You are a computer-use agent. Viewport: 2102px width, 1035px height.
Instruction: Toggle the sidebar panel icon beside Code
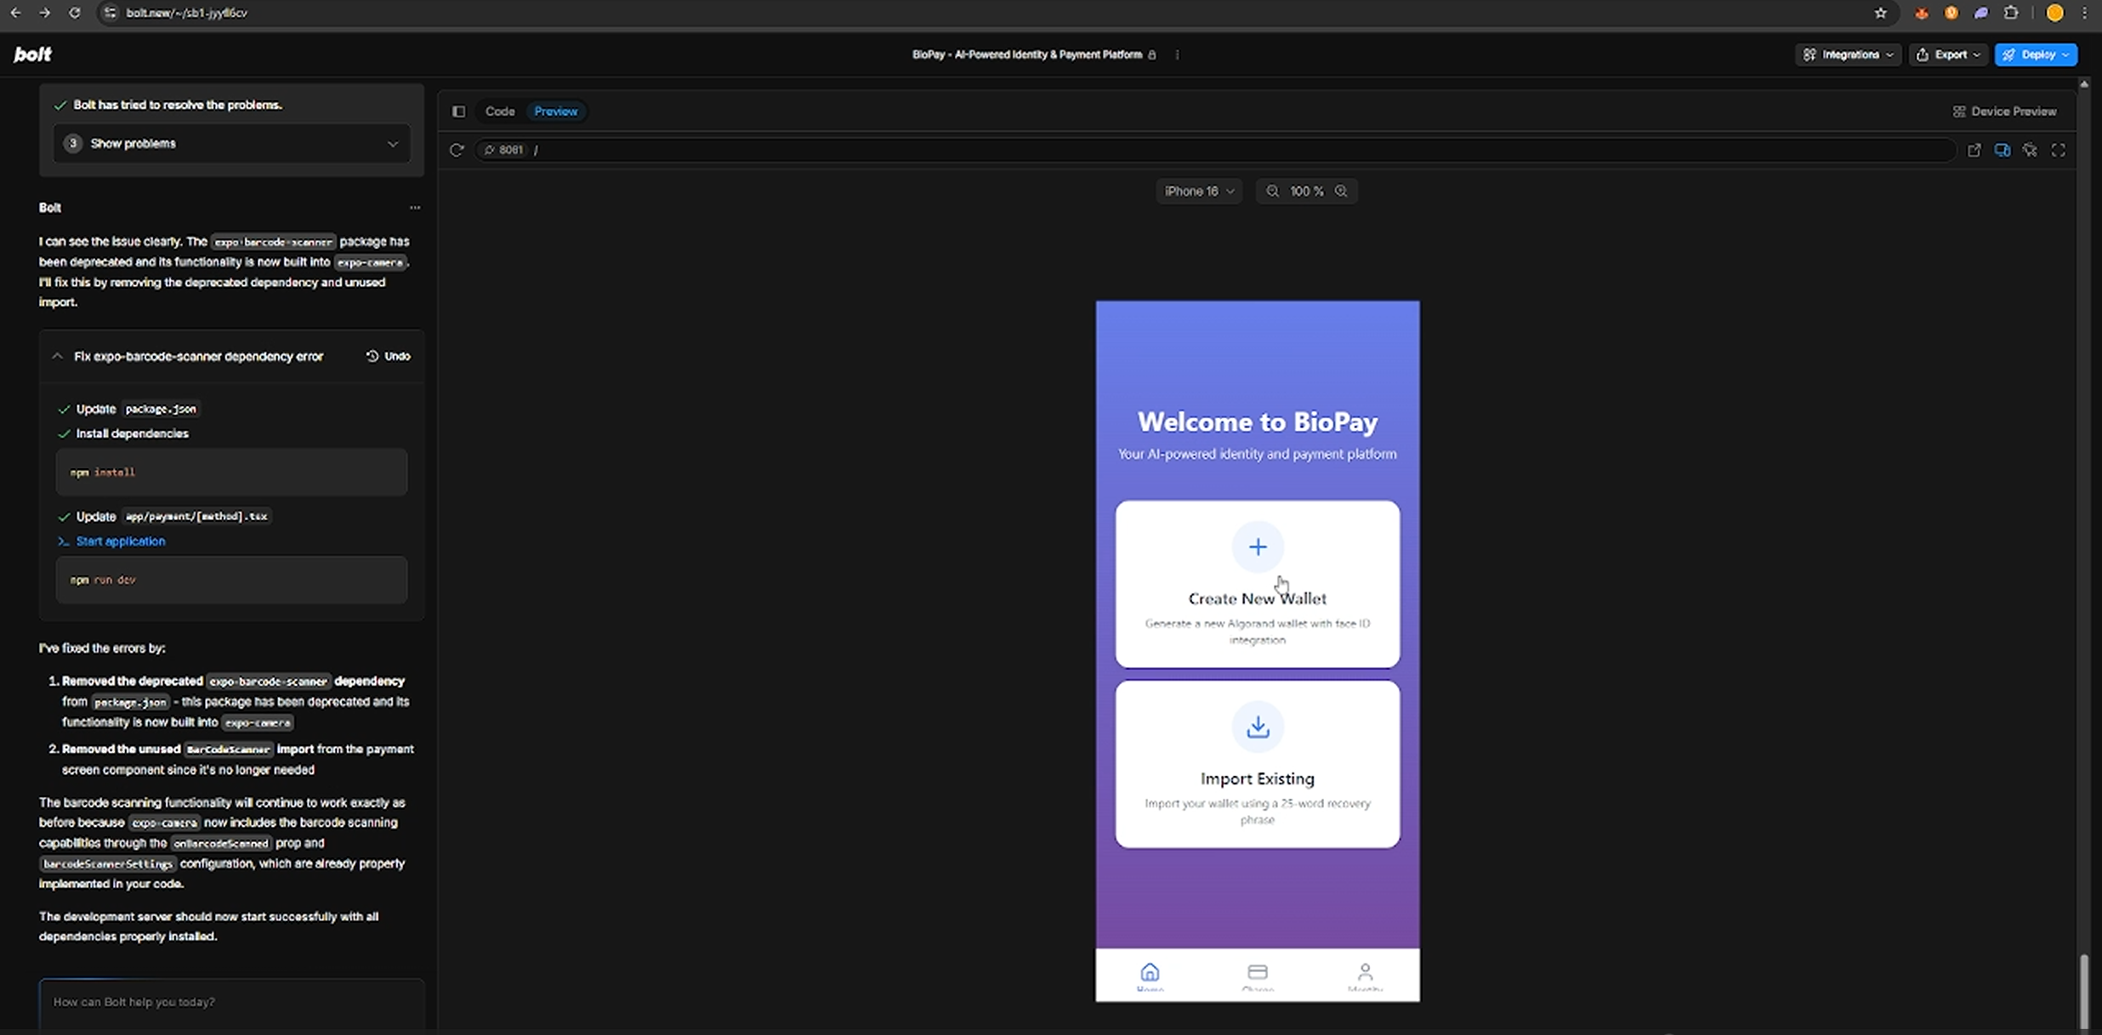click(x=458, y=111)
